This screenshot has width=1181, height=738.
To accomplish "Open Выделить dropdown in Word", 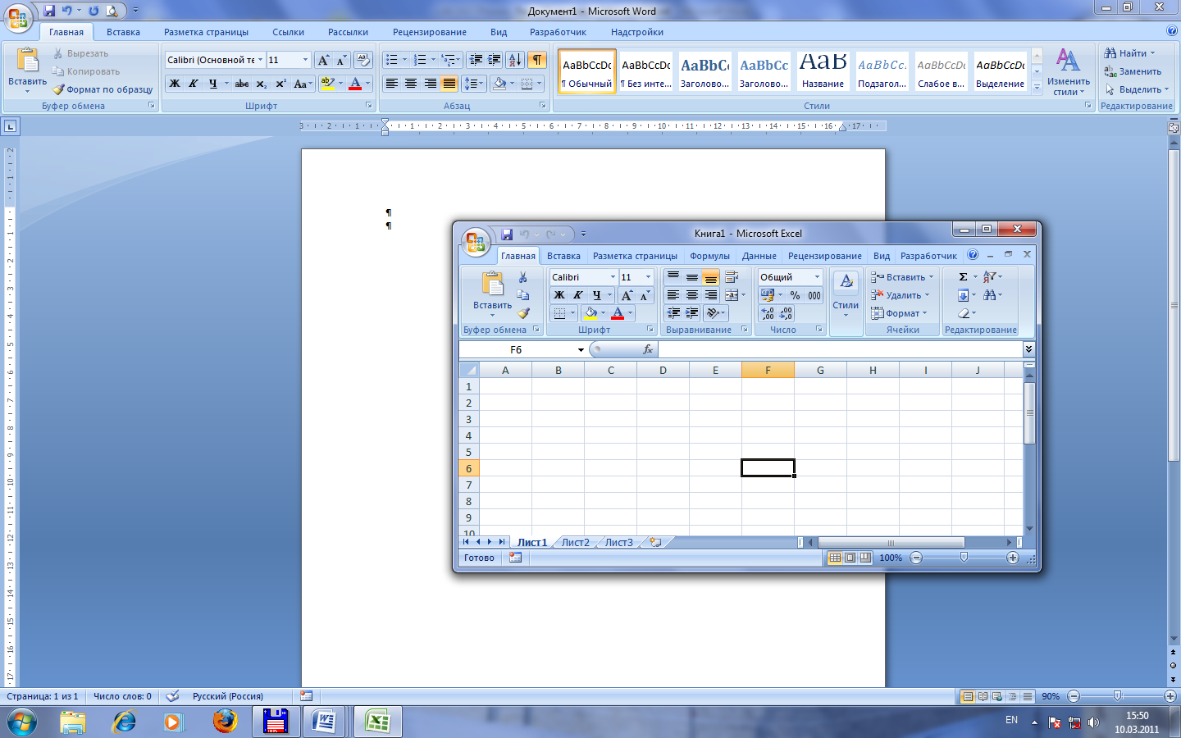I will 1137,89.
